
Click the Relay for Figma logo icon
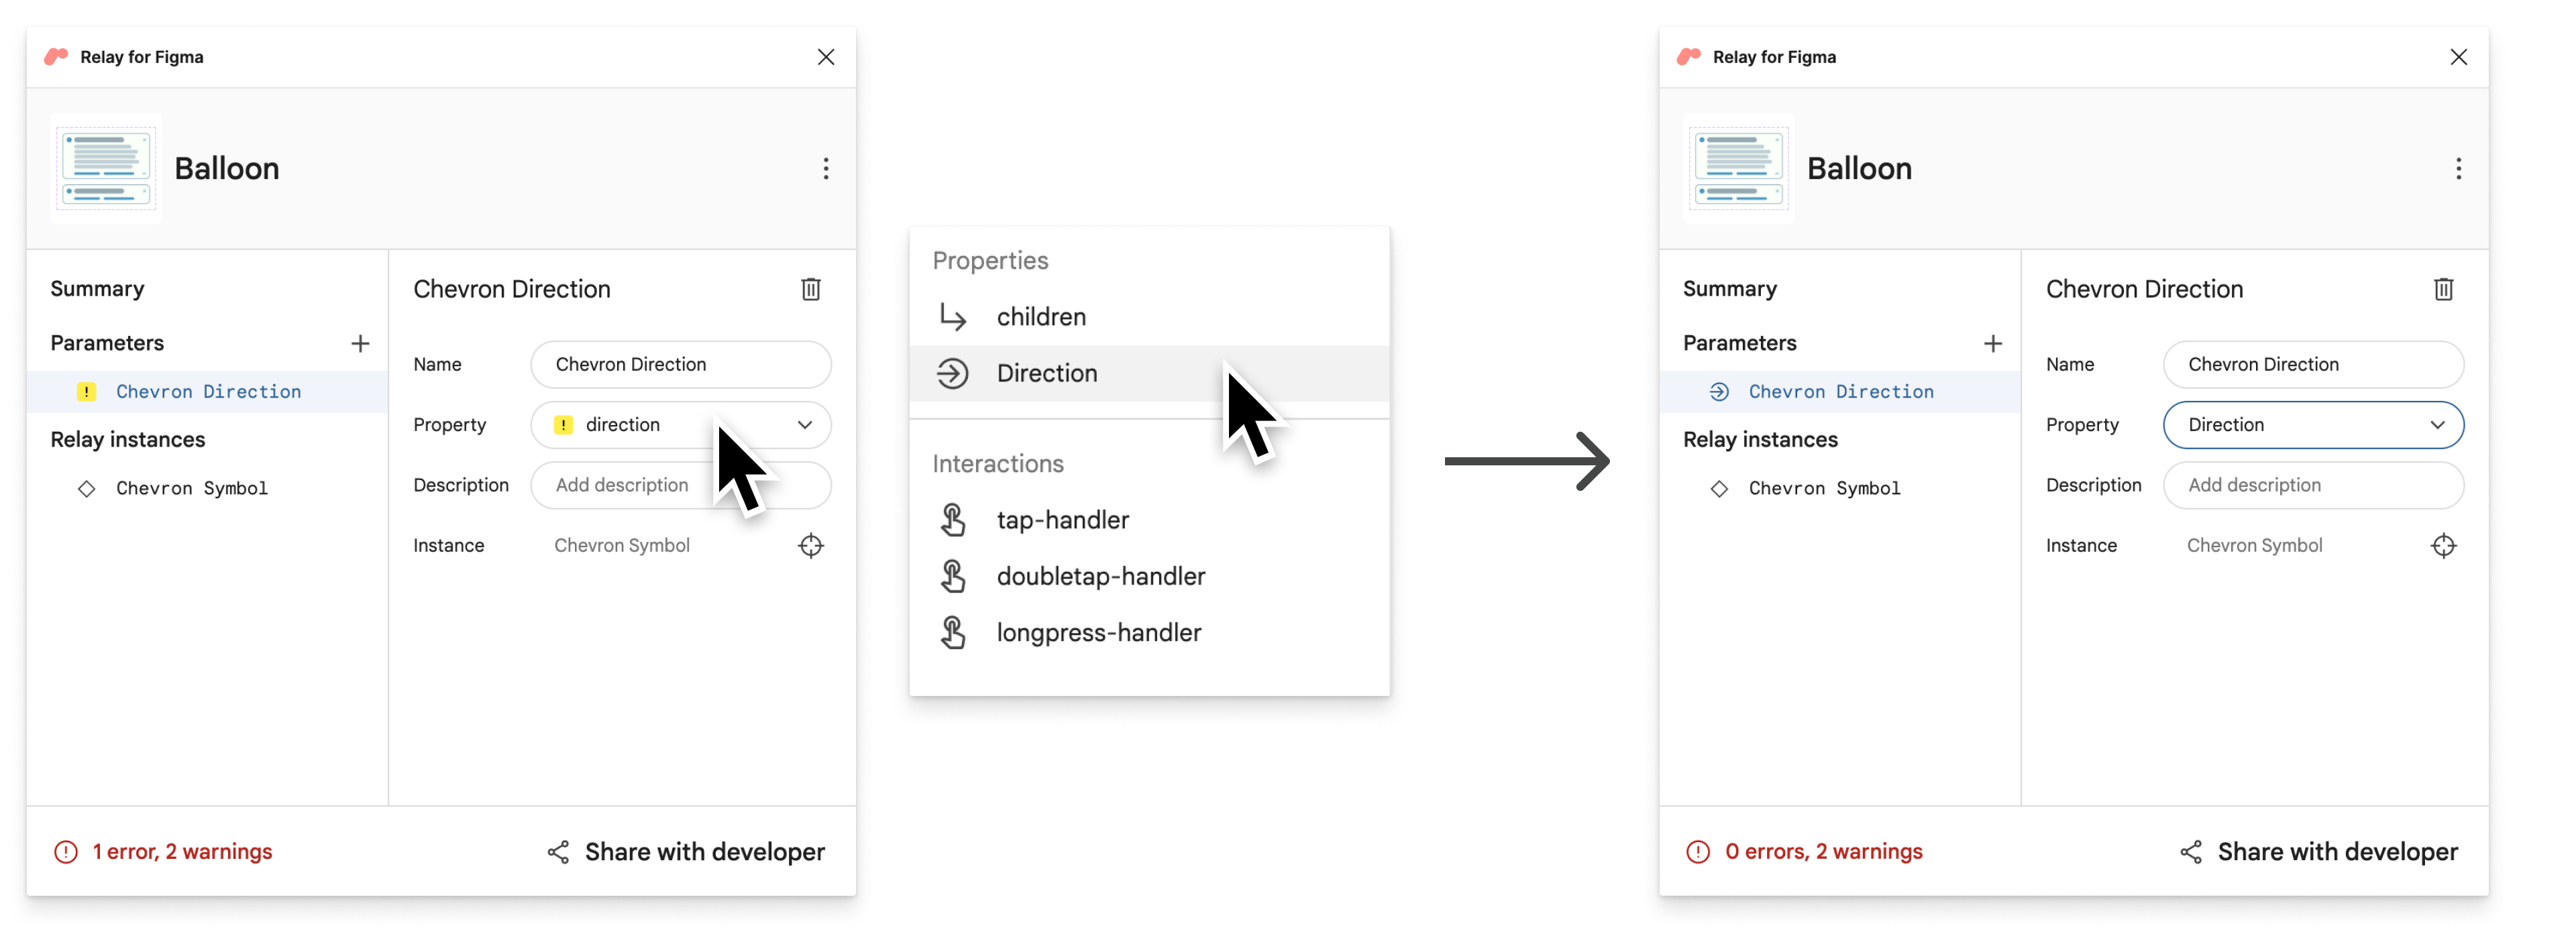pyautogui.click(x=59, y=54)
